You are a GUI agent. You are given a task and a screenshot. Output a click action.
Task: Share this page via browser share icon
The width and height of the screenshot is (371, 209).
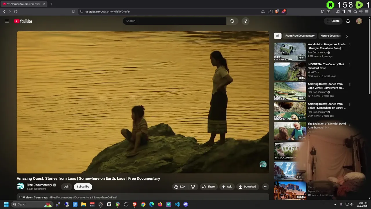click(270, 12)
